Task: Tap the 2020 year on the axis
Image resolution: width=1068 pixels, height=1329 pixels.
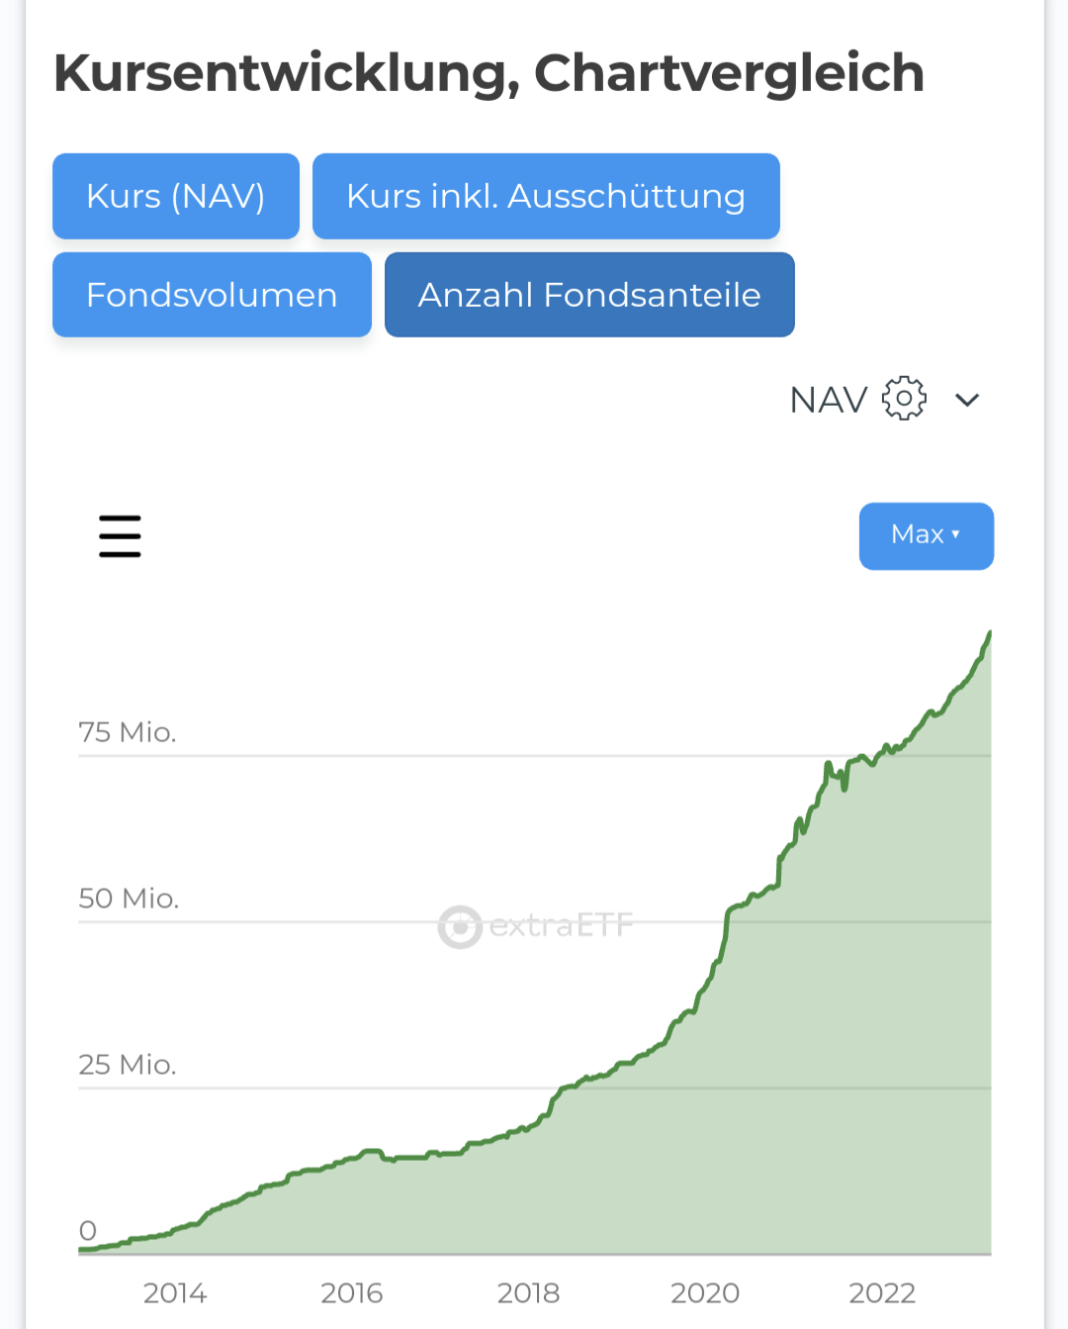Action: tap(705, 1292)
